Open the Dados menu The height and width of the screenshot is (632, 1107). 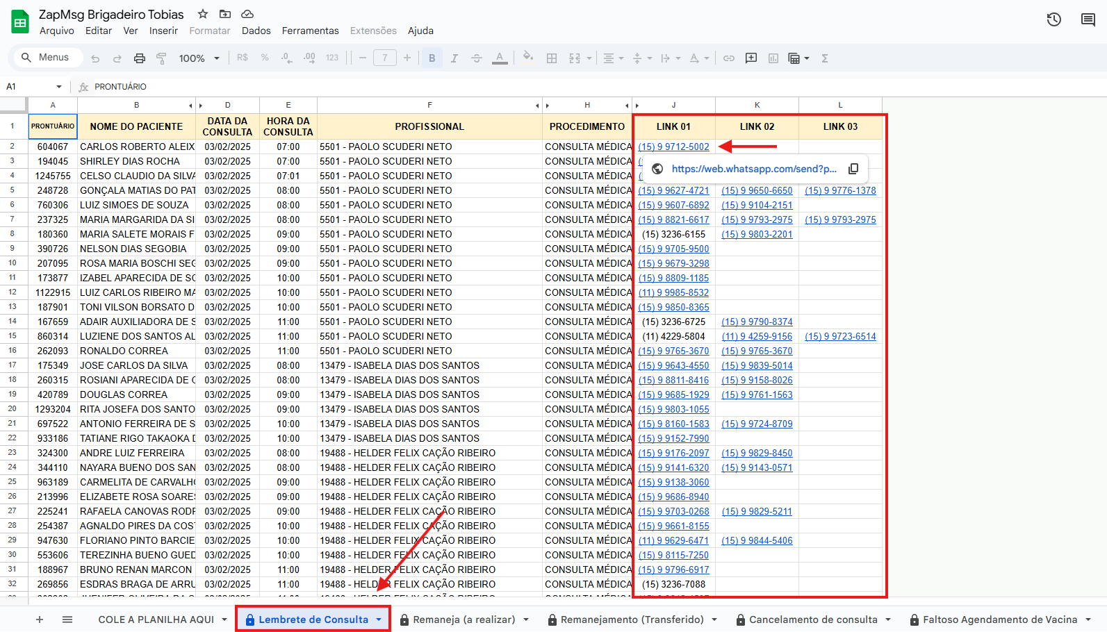(x=256, y=31)
